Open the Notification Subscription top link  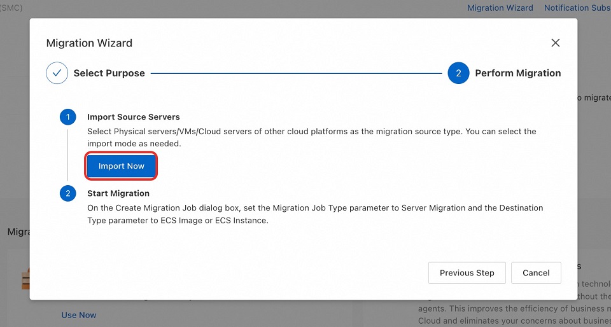(x=577, y=8)
